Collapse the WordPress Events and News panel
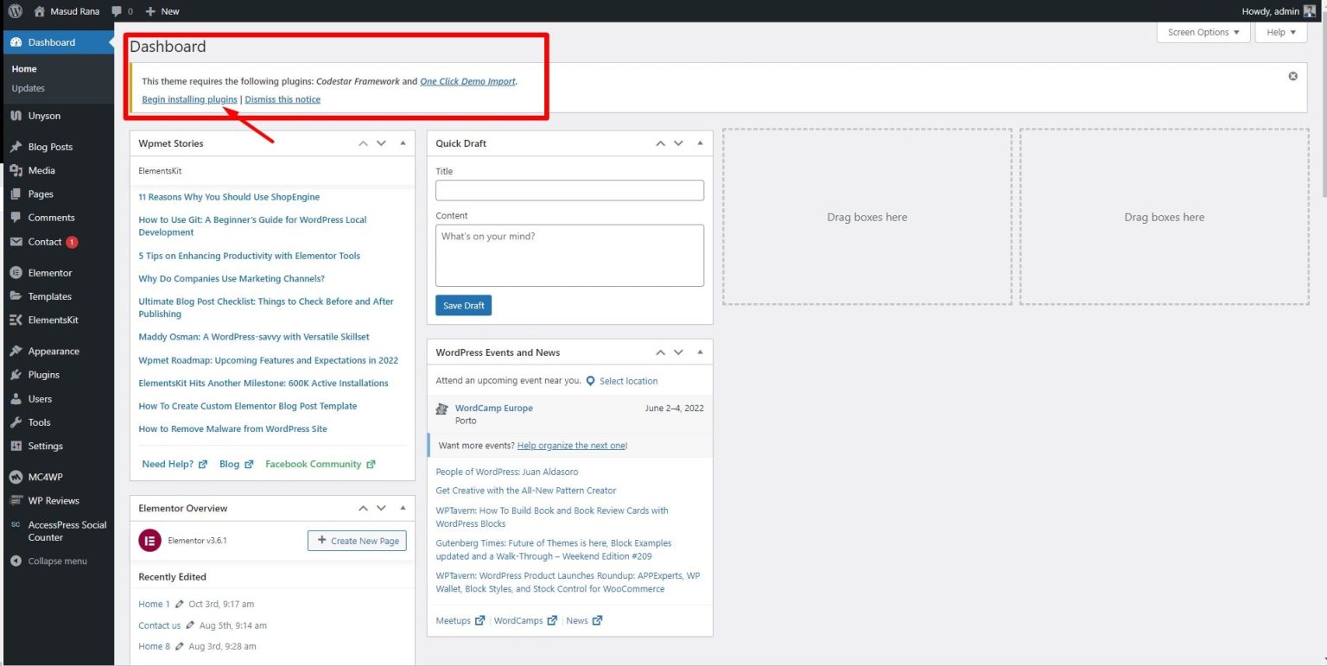Viewport: 1327px width, 666px height. tap(700, 352)
